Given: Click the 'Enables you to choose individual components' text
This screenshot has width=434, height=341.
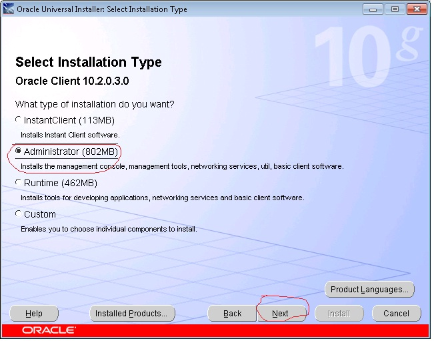Looking at the screenshot, I should [109, 230].
